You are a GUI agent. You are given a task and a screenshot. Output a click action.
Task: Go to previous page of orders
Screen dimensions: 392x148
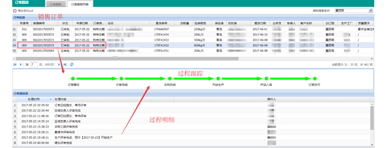click(x=20, y=64)
